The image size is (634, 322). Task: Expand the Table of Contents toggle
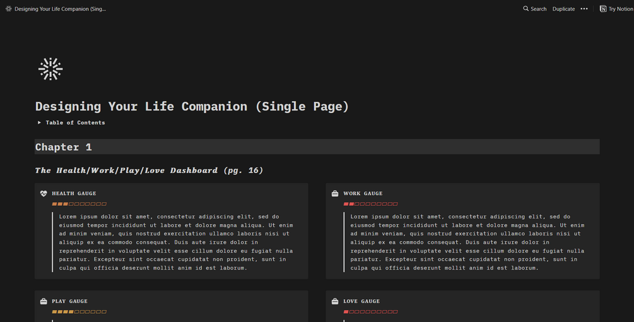click(x=39, y=122)
